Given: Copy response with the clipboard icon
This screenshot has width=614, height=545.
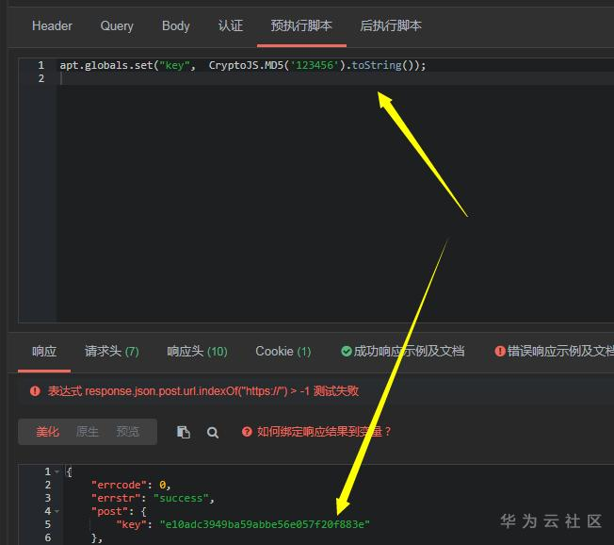Looking at the screenshot, I should (184, 432).
